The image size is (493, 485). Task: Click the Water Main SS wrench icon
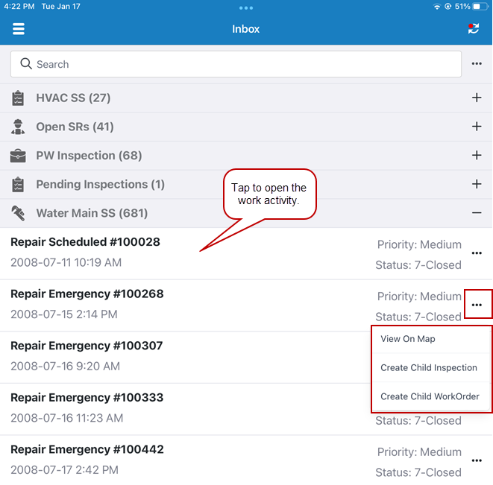pos(18,213)
